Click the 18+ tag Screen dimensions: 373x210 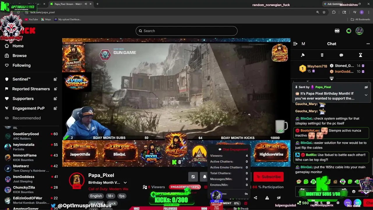pyautogui.click(x=110, y=196)
